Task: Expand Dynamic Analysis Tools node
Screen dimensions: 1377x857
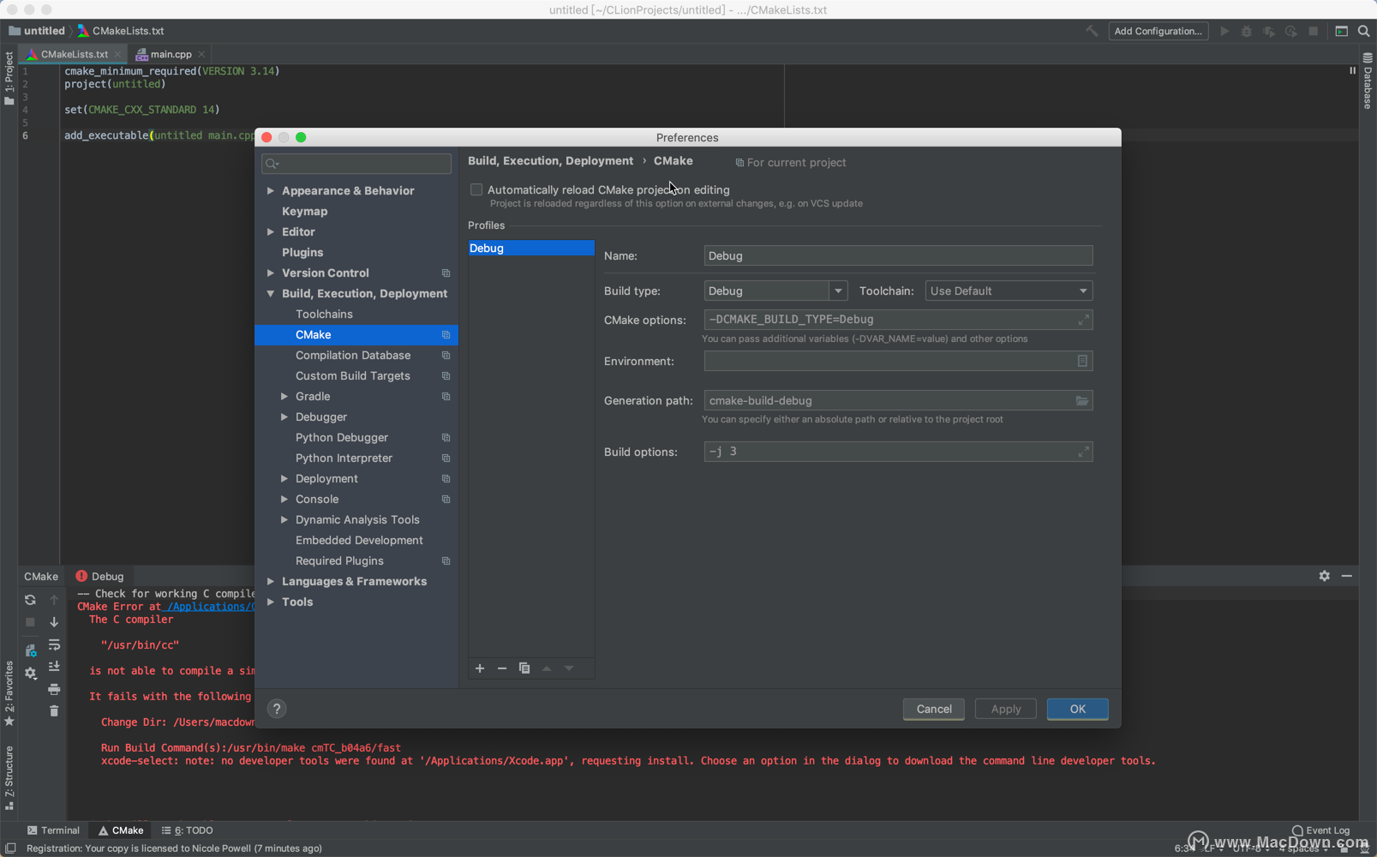Action: point(284,519)
